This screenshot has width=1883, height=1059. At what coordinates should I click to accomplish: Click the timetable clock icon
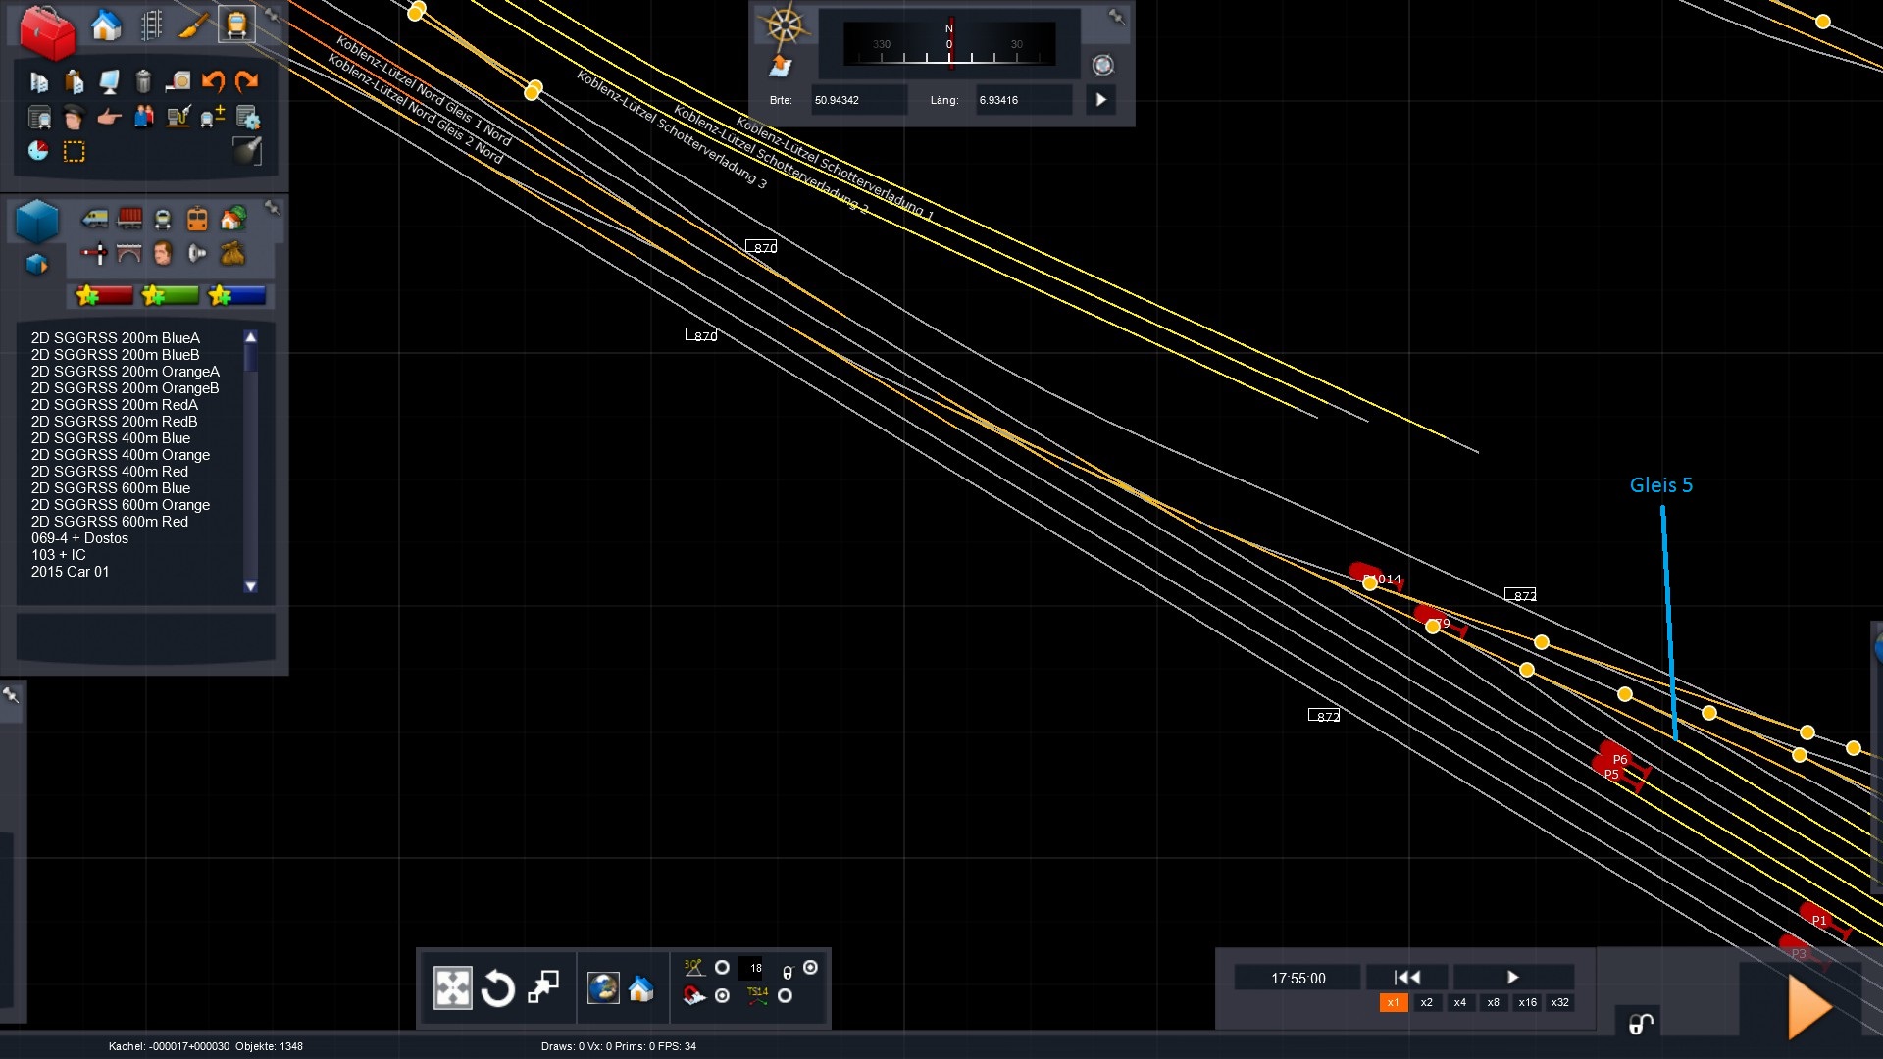click(x=38, y=151)
